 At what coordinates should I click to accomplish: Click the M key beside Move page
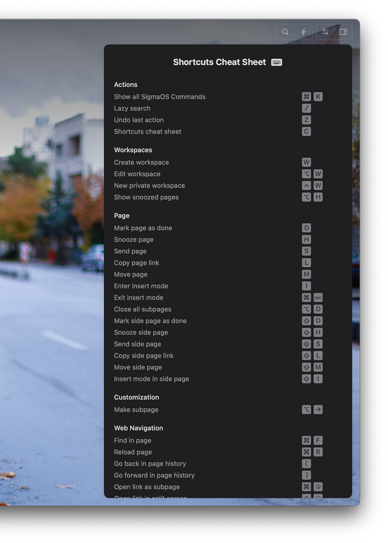click(x=306, y=274)
